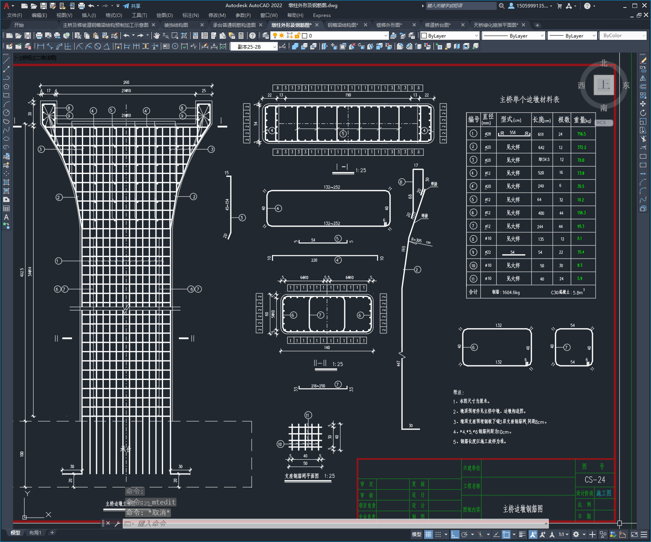Open the 绘图(D) menu
Image resolution: width=651 pixels, height=542 pixels.
pyautogui.click(x=165, y=15)
